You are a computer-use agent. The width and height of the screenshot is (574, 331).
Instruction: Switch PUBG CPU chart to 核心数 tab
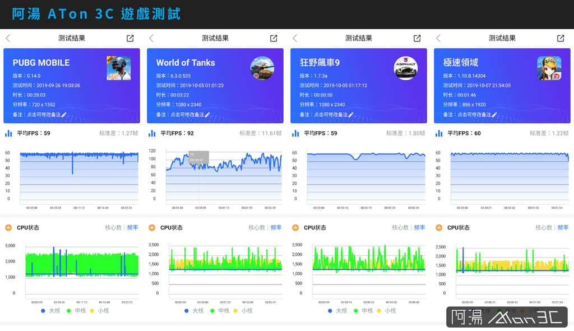(113, 228)
